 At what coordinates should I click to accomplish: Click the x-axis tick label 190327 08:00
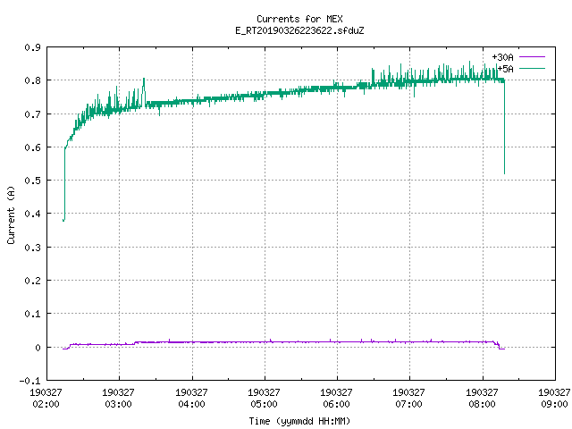(x=482, y=398)
